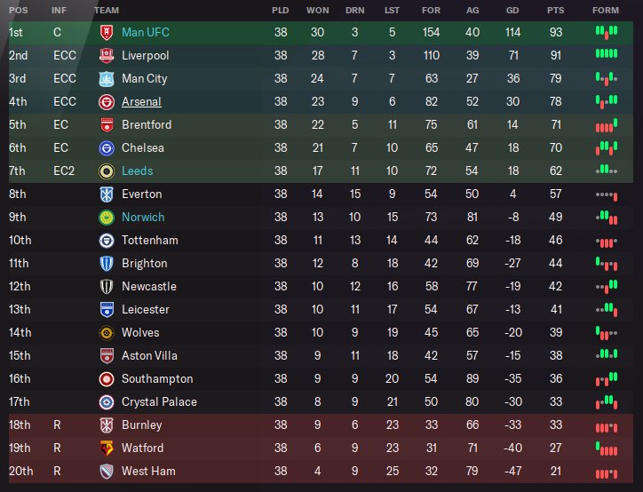Click the TEAM column header
This screenshot has height=492, width=643.
[x=107, y=10]
